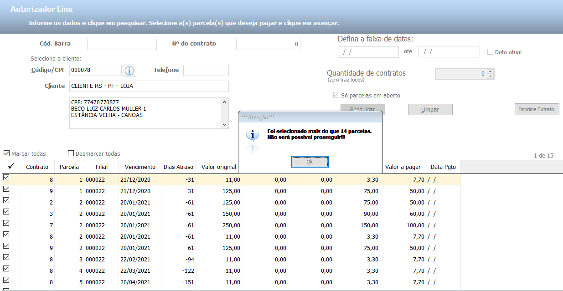This screenshot has height=291, width=563.
Task: Focus the Nº do contrato field
Action: 268,44
